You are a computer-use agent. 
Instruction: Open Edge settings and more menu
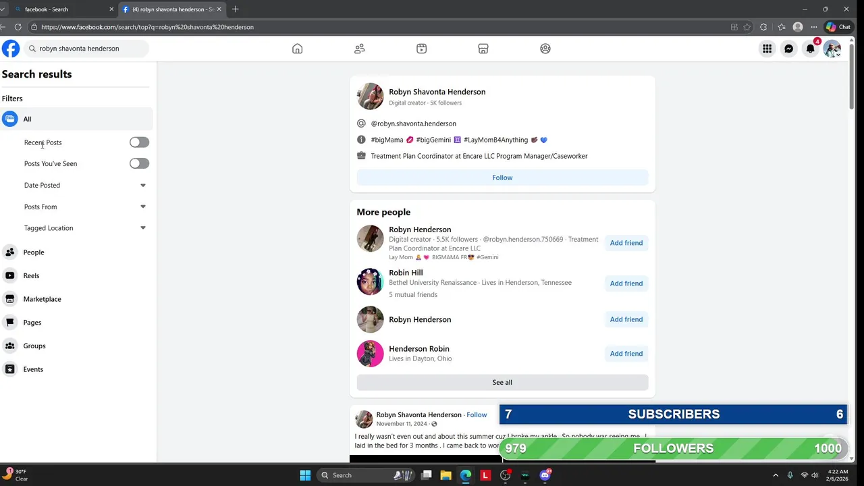pyautogui.click(x=814, y=27)
